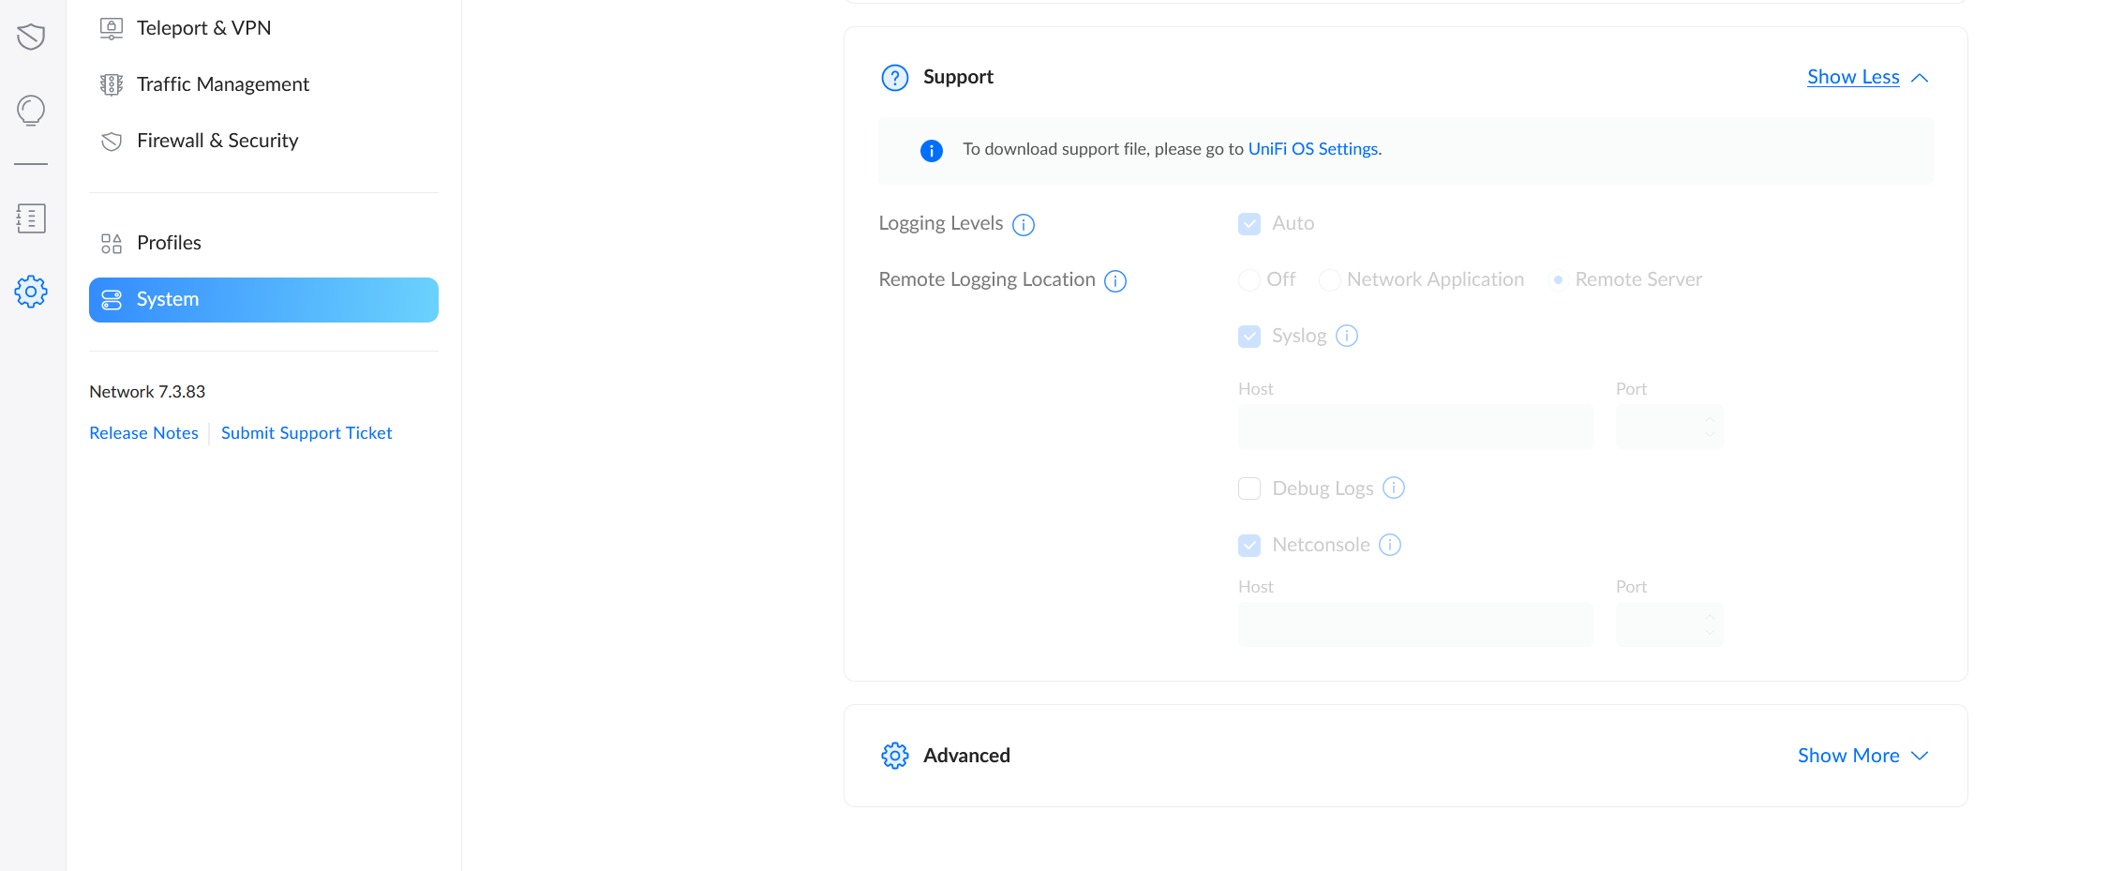Follow the UniFi OS Settings link
Screen dimensions: 2108x871
tap(1312, 149)
